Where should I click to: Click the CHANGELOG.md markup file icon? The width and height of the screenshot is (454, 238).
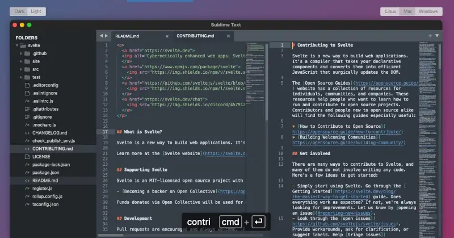click(x=27, y=132)
